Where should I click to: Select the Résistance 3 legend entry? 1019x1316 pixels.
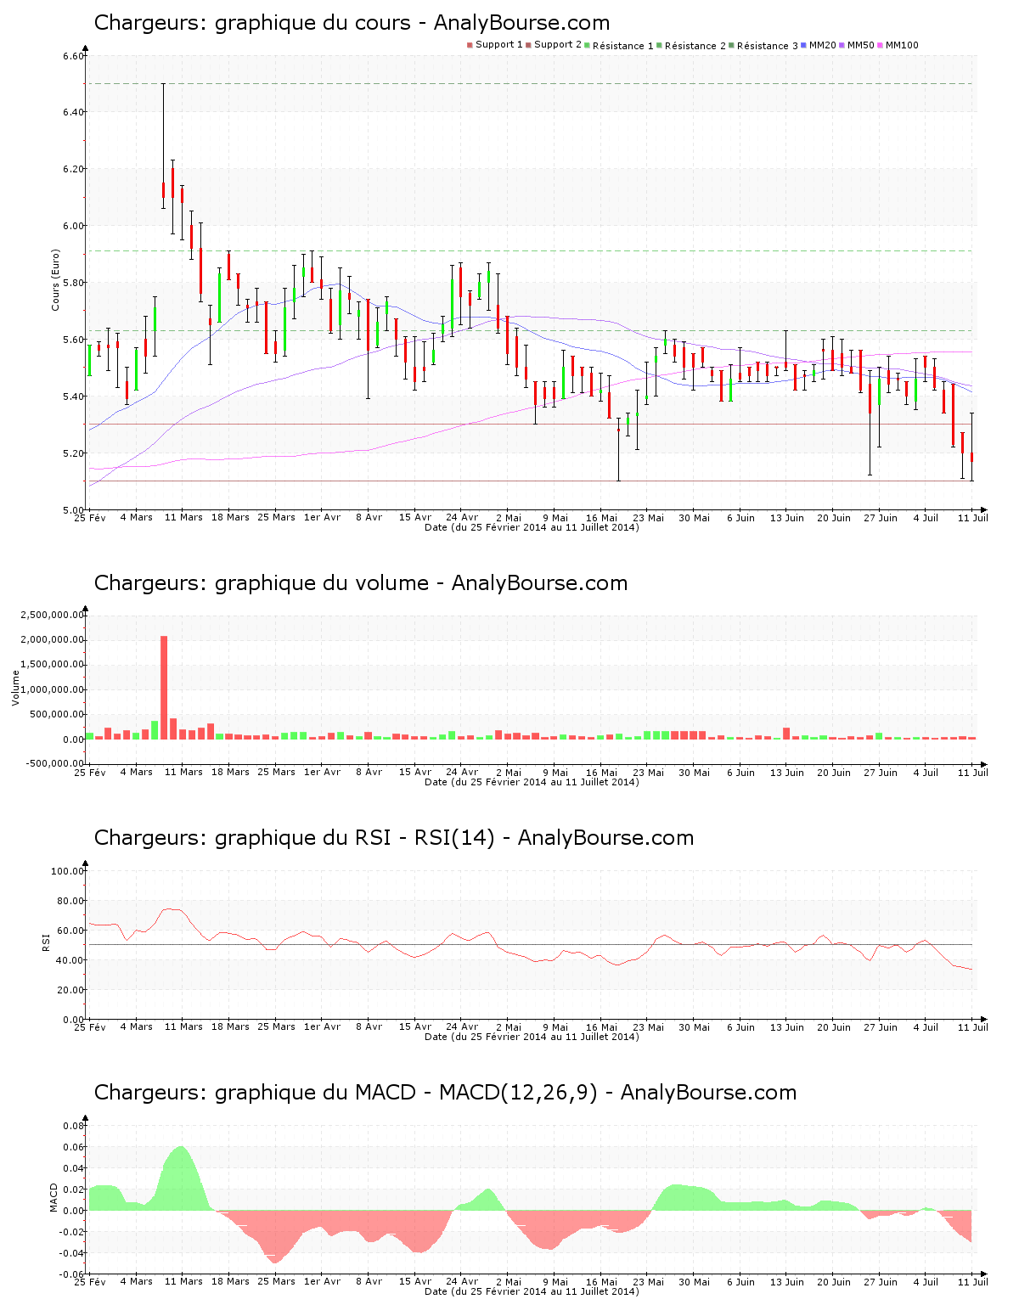click(x=767, y=46)
